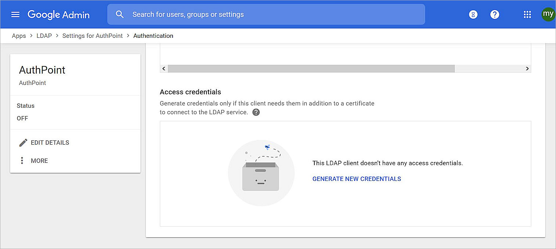Click the search magnifier icon
The image size is (556, 249).
119,14
